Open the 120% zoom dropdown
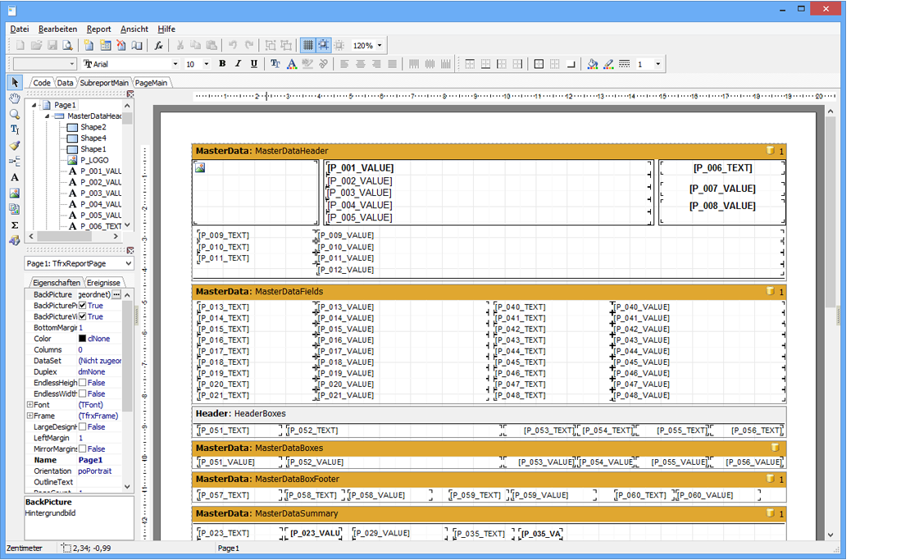910x560 pixels. click(379, 46)
